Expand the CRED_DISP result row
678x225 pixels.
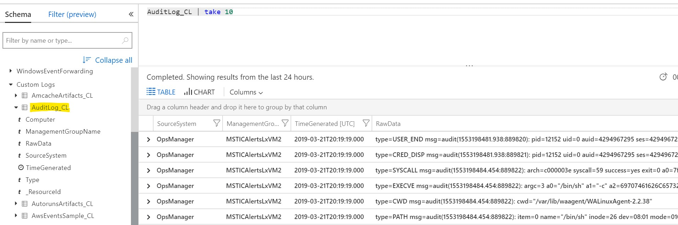tap(149, 155)
